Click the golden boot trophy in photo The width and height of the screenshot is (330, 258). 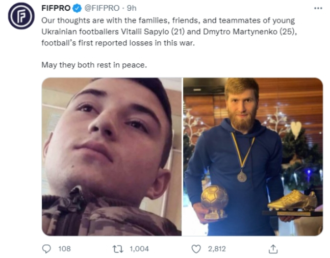[293, 202]
